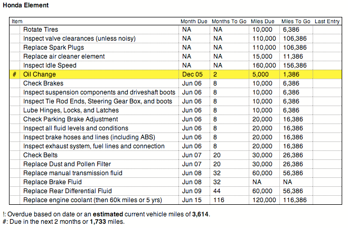Select the Check Brakes item
The width and height of the screenshot is (348, 228).
[x=43, y=83]
